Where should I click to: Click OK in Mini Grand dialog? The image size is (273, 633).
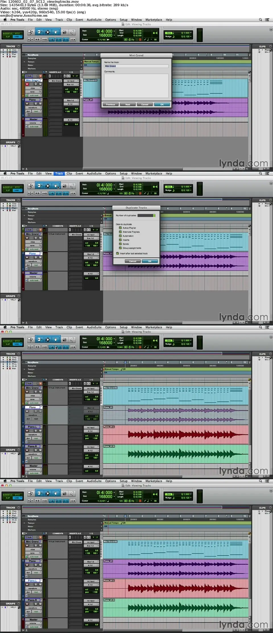pyautogui.click(x=162, y=105)
